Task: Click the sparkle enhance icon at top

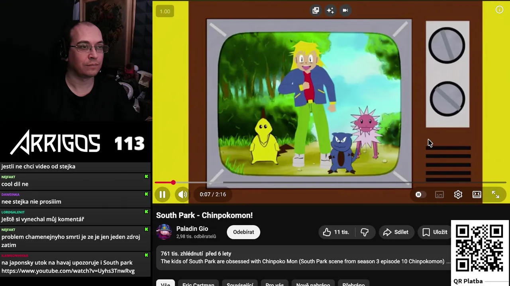Action: [x=330, y=10]
